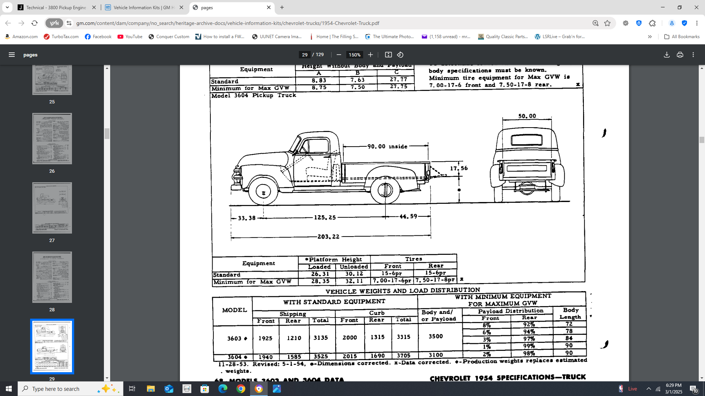Rotate the PDF counterclockwise
Viewport: 705px width, 396px height.
pos(400,55)
